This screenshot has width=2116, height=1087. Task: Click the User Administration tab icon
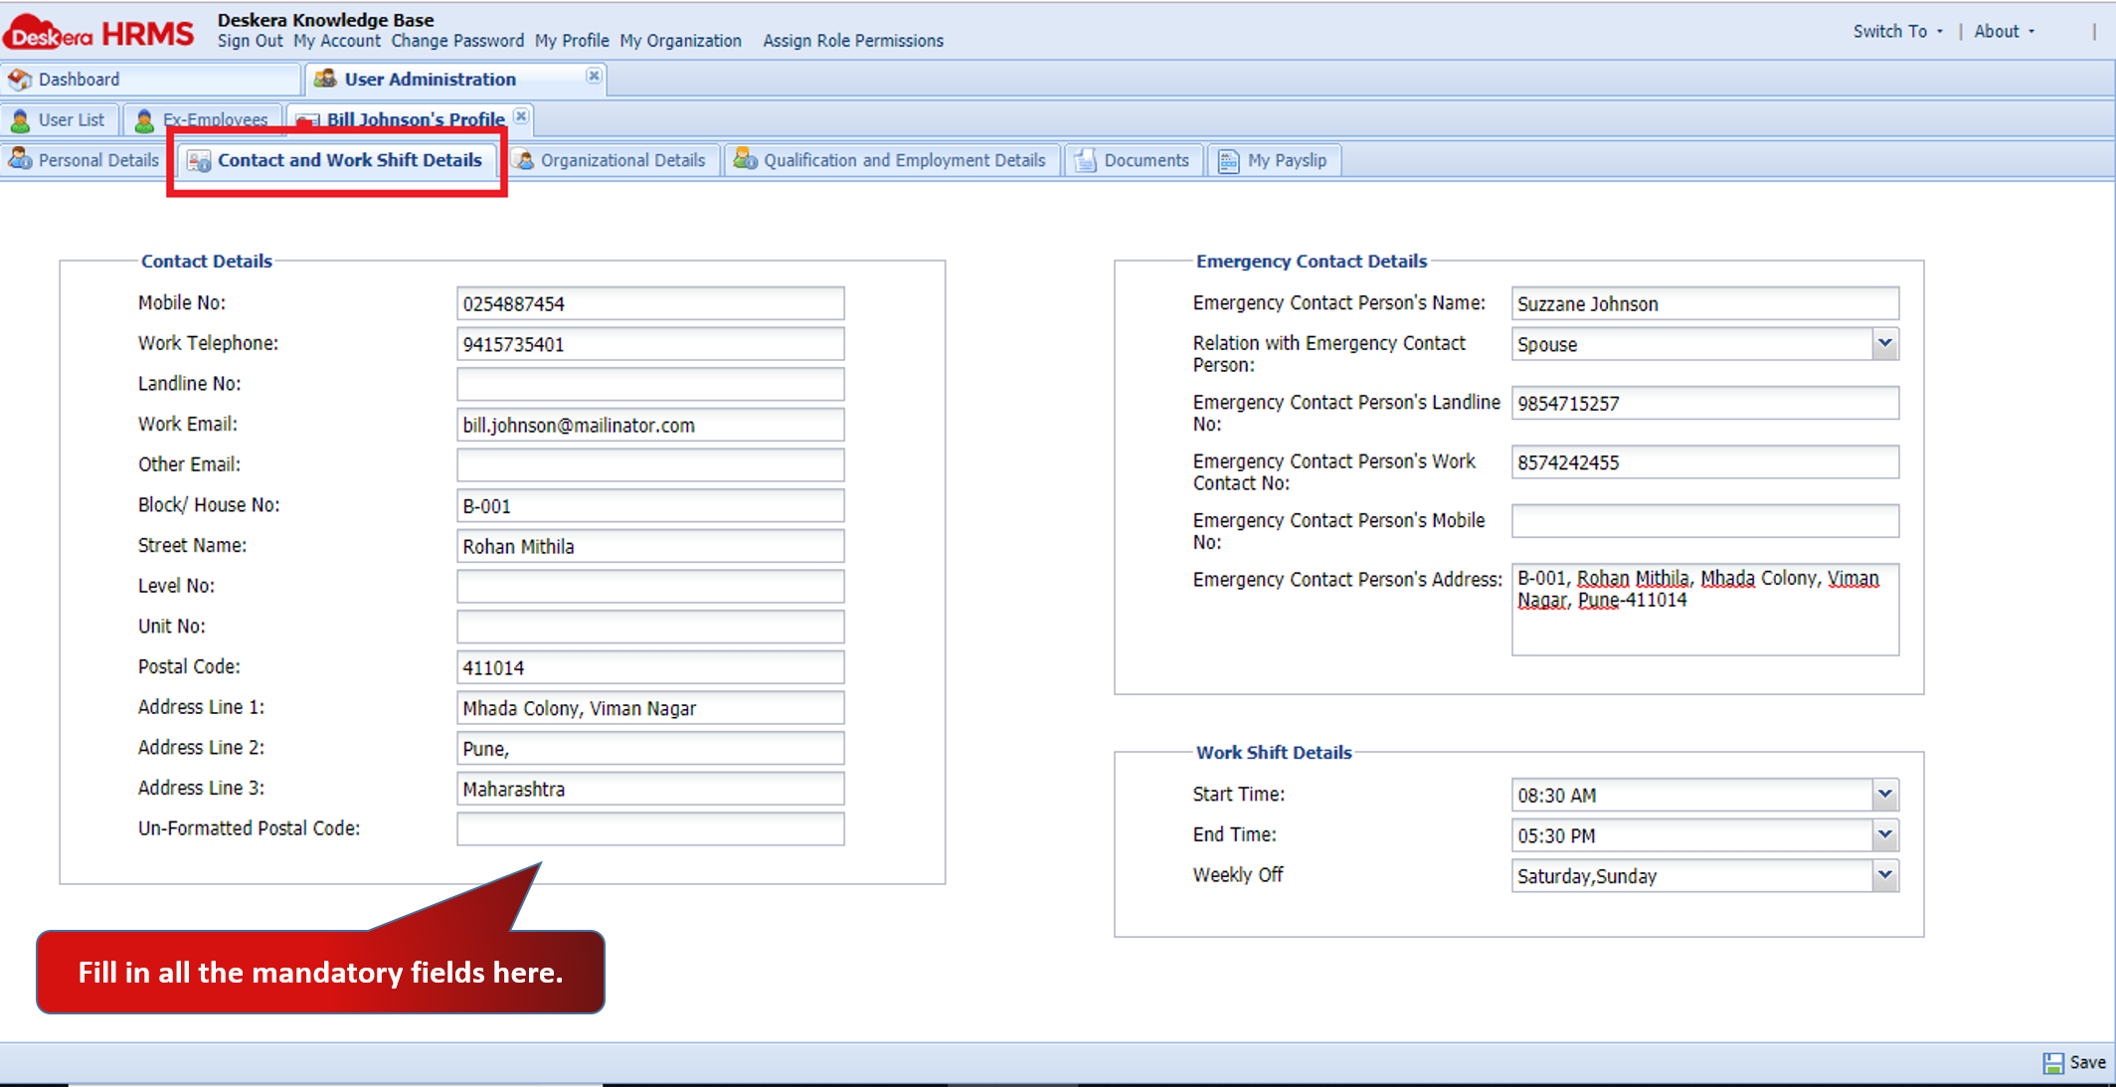point(325,79)
